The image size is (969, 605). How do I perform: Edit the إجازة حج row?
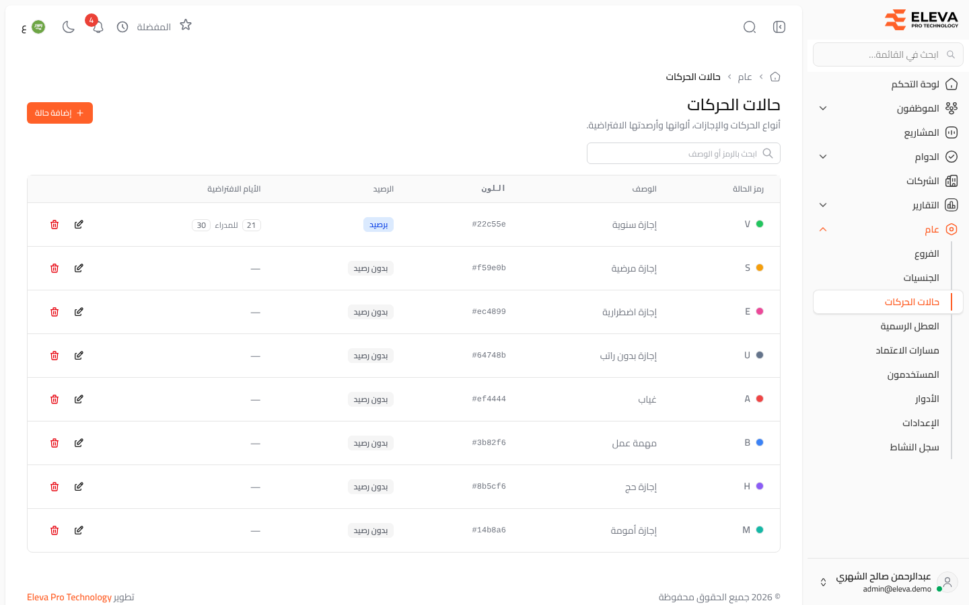[79, 487]
